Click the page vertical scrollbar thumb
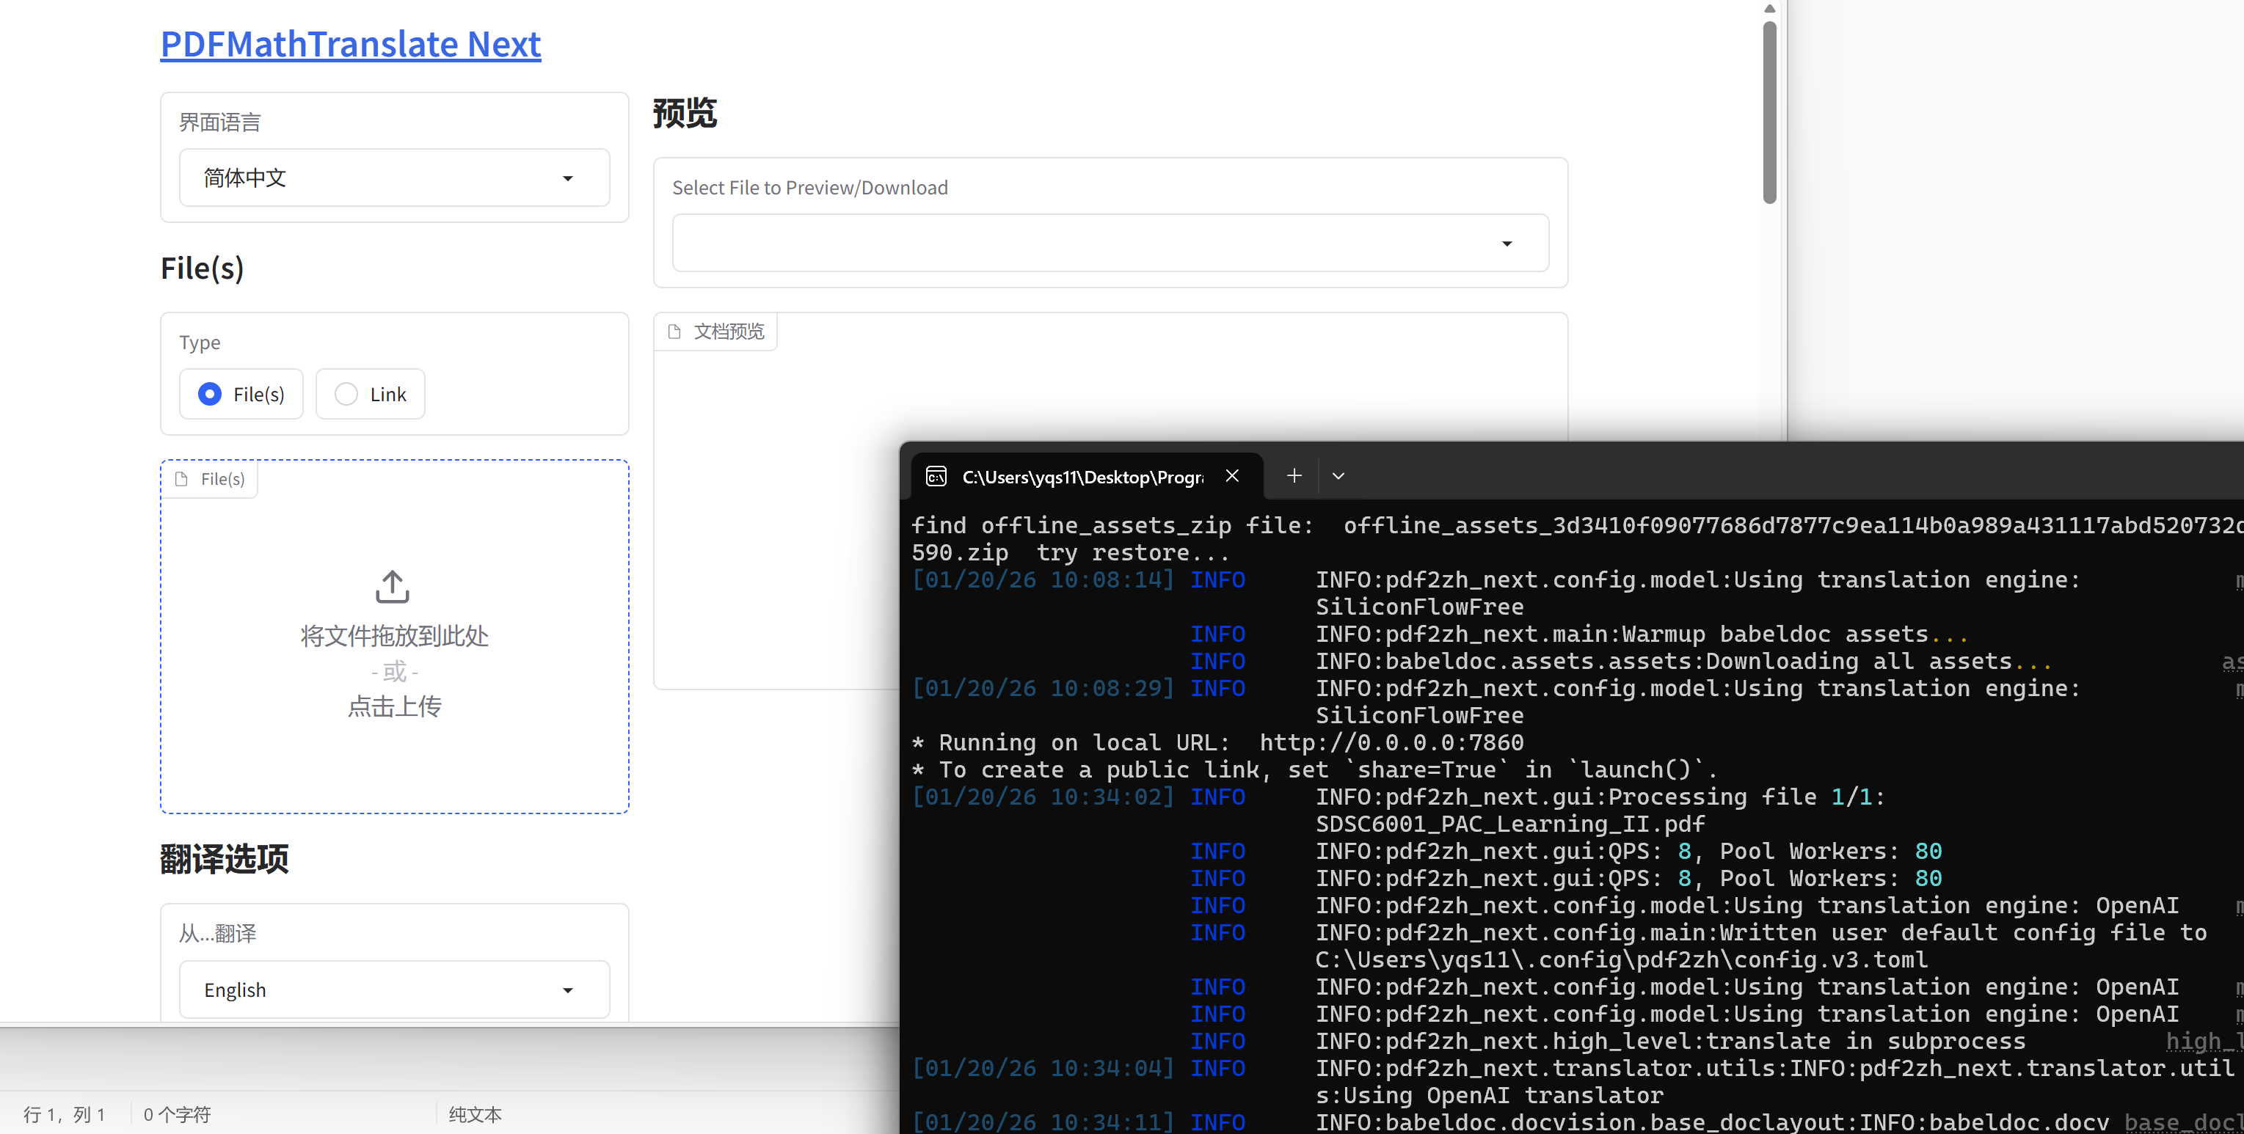2244x1134 pixels. (1769, 113)
